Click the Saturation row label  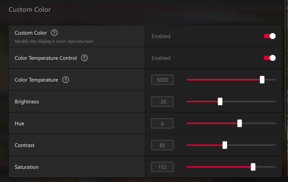pos(27,167)
